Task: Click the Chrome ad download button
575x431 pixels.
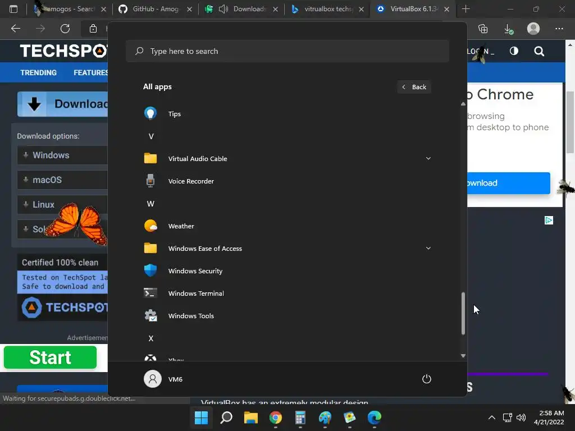Action: pyautogui.click(x=509, y=183)
